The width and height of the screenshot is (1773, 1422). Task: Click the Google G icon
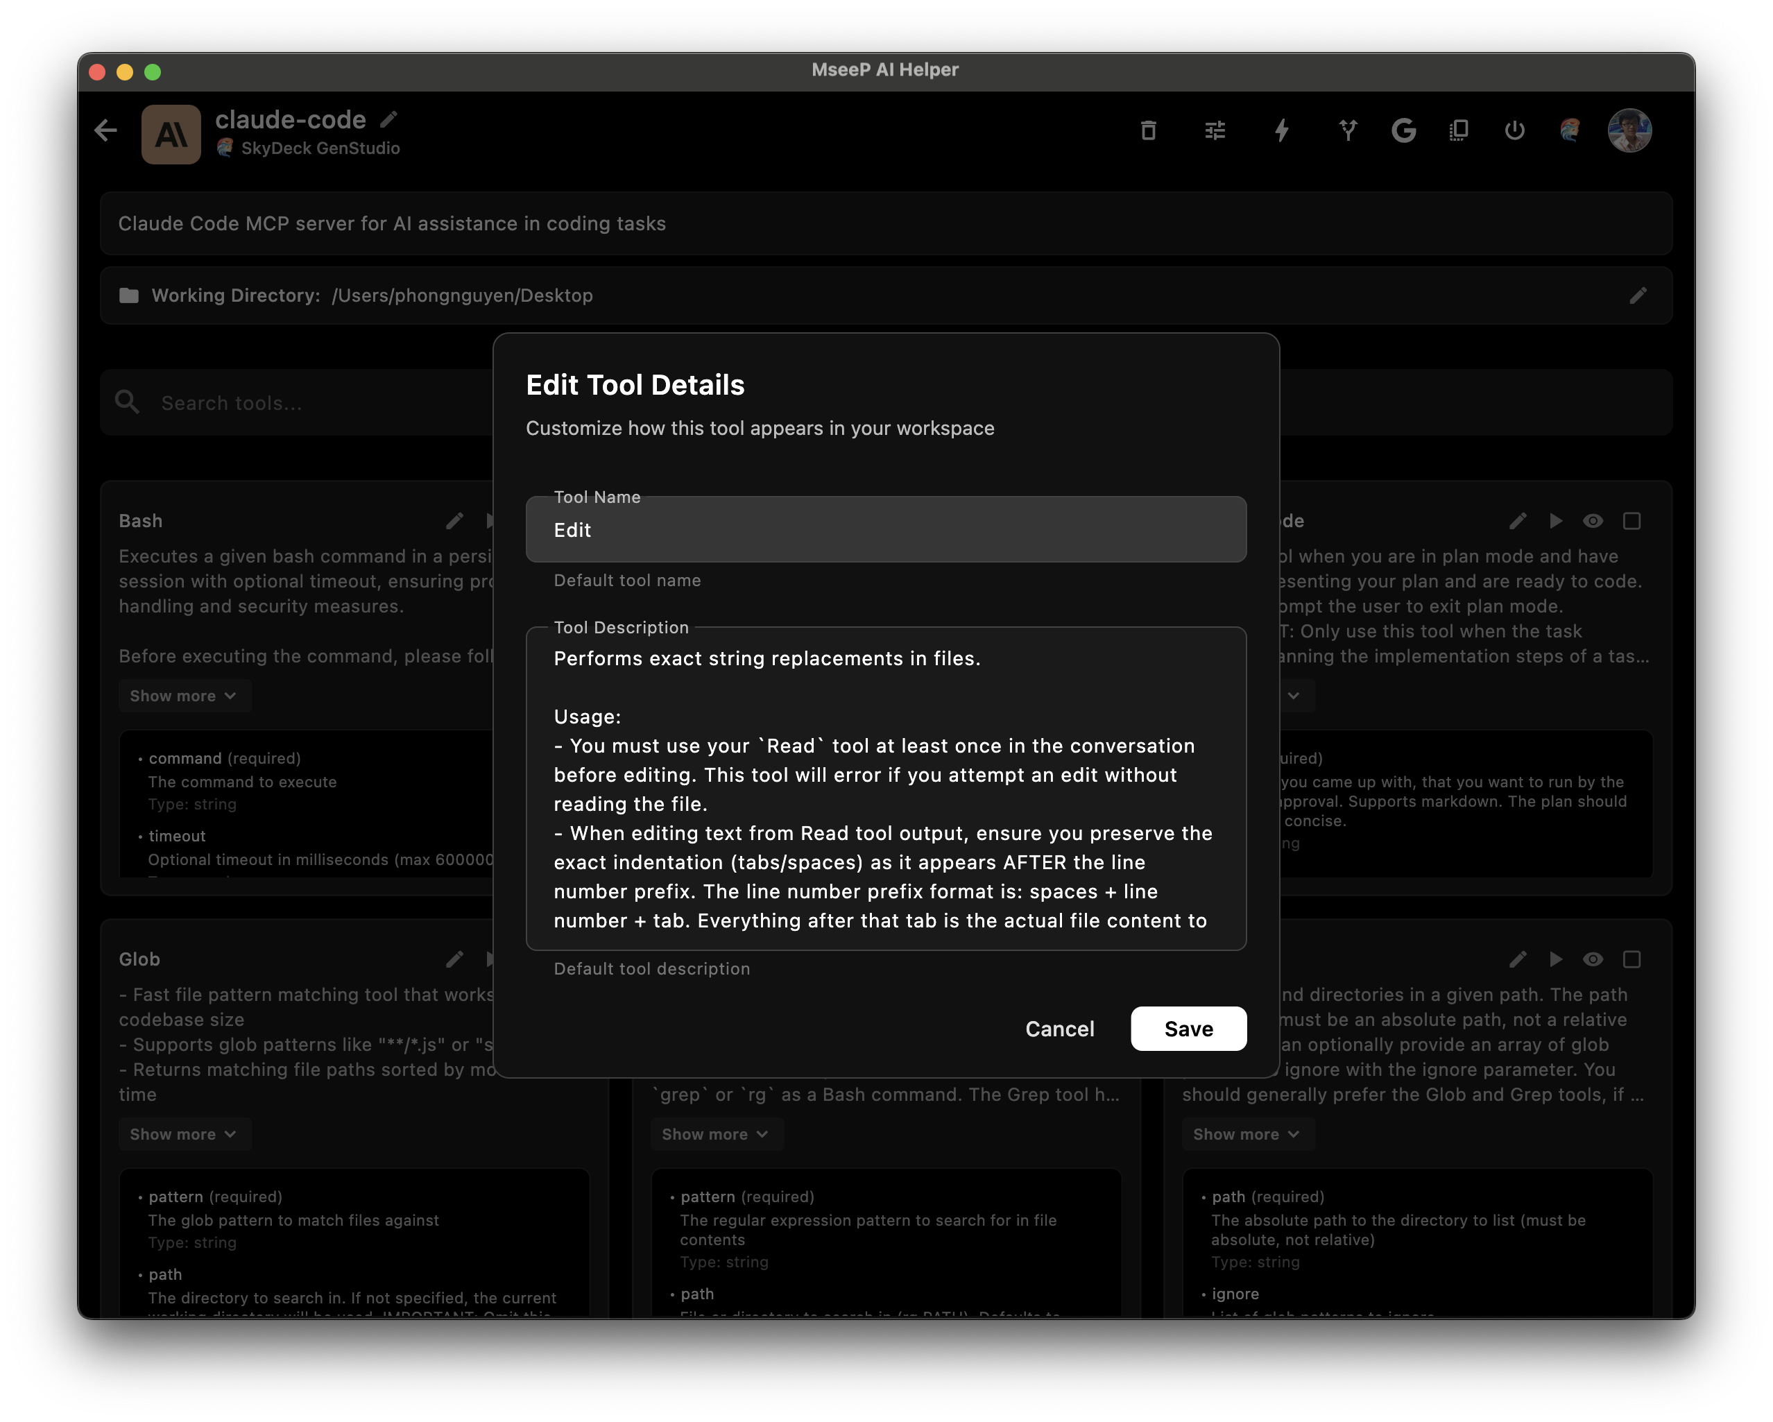(1404, 131)
